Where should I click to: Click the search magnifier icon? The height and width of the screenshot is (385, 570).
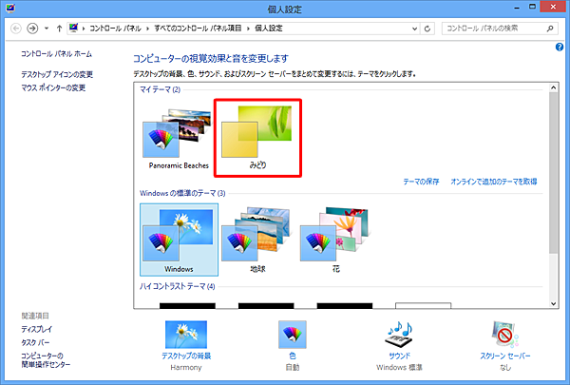click(x=550, y=29)
